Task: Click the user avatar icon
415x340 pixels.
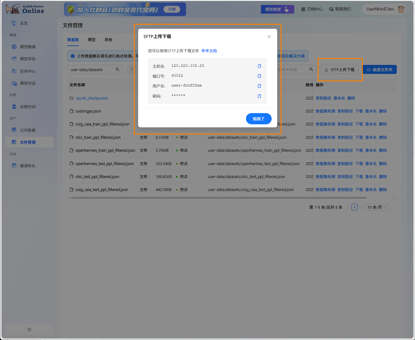Action: tap(401, 9)
